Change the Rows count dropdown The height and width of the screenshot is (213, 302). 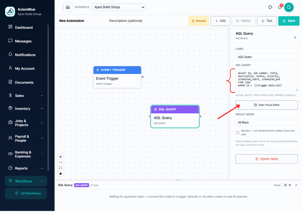287,185
